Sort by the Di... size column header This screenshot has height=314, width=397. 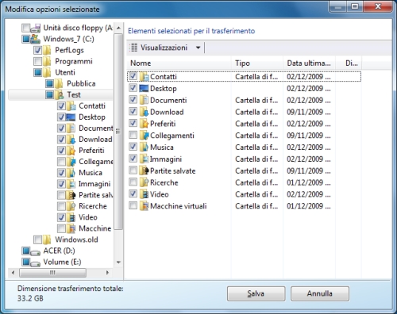point(349,63)
